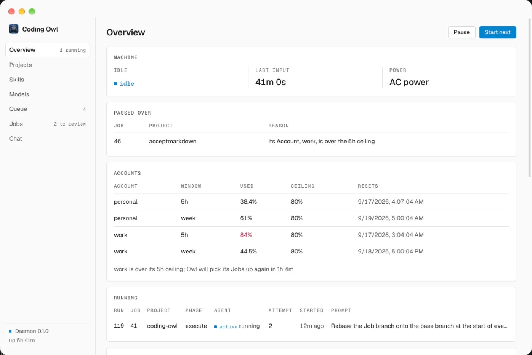Click running job number 41

[x=134, y=326]
